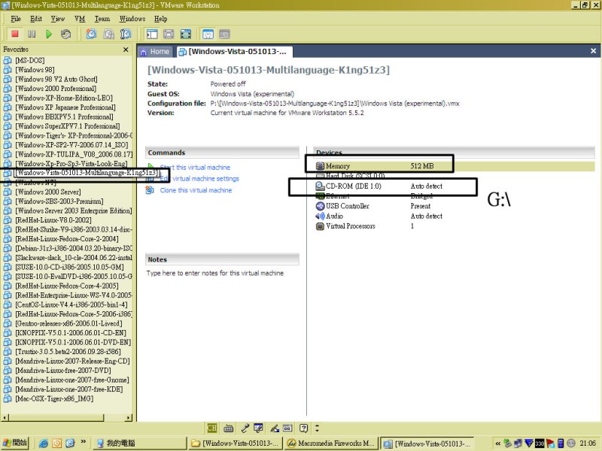Viewport: 602px width, 451px height.
Task: Start this virtual machine
Action: coord(195,168)
